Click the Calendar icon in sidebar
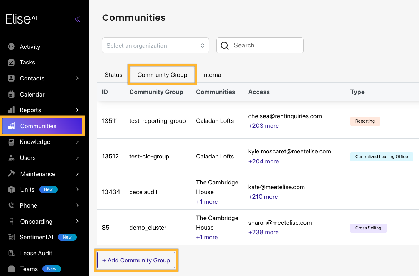 (x=11, y=94)
